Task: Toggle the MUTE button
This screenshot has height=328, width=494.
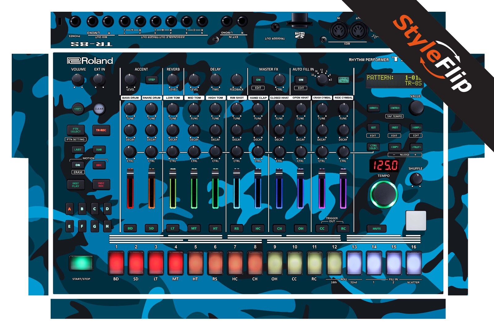Action: tap(377, 229)
